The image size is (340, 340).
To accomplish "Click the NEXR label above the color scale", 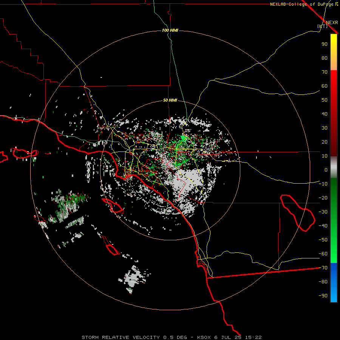I will (332, 23).
